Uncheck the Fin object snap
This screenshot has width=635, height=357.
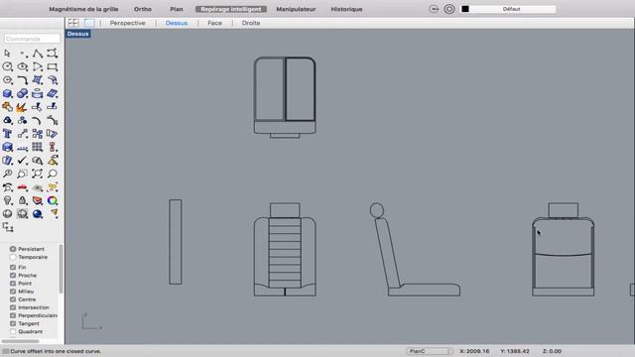click(13, 267)
